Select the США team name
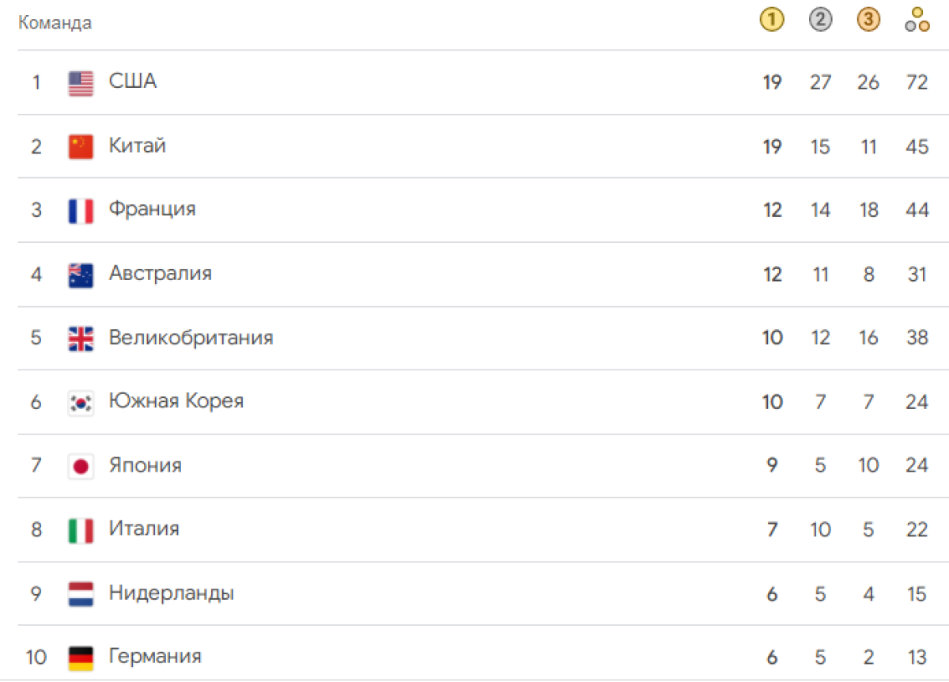Viewport: 949px width, 682px height. pyautogui.click(x=133, y=81)
